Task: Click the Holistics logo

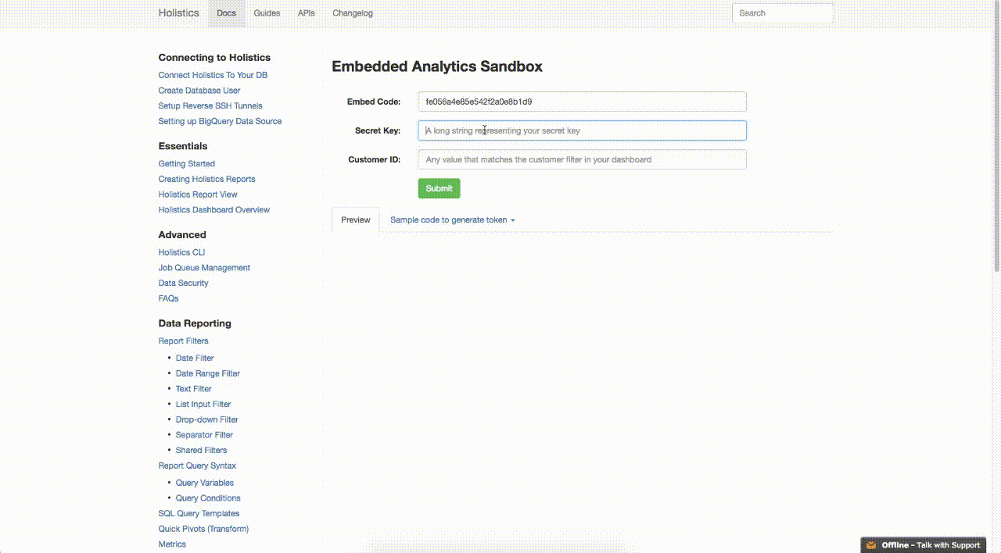Action: pyautogui.click(x=178, y=12)
